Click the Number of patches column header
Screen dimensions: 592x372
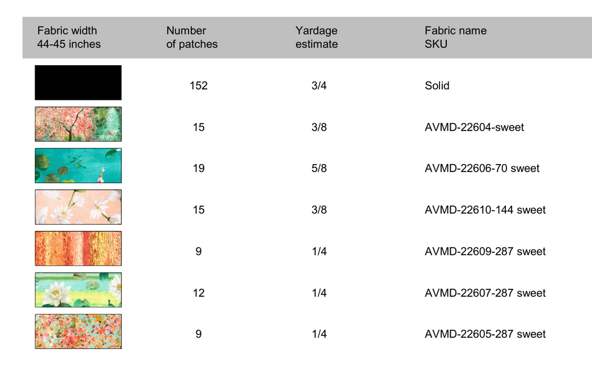coord(192,38)
